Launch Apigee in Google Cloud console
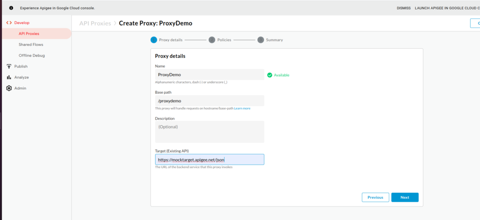The width and height of the screenshot is (480, 220). click(447, 8)
